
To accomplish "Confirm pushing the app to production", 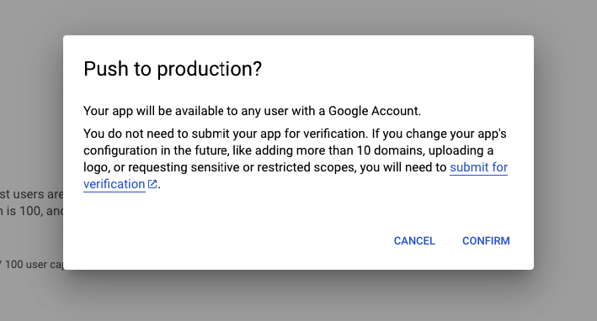I will point(486,241).
